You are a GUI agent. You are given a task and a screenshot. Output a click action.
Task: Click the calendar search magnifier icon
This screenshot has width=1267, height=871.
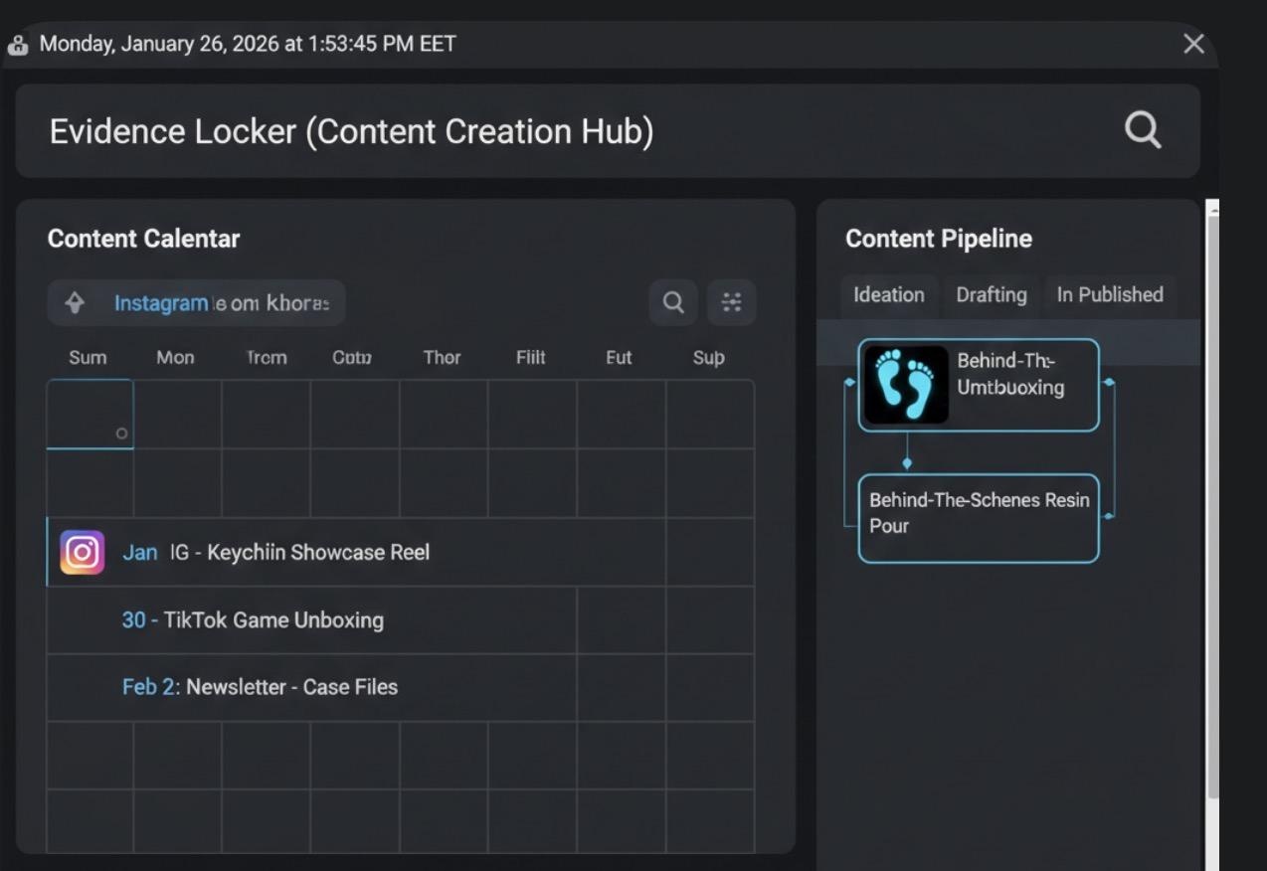click(673, 302)
